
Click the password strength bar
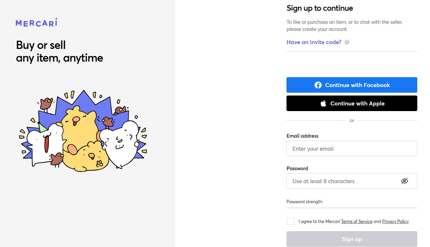[352, 208]
